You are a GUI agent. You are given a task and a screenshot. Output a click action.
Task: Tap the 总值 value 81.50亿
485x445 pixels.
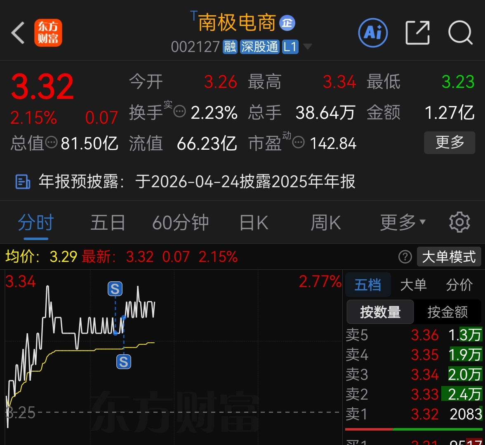click(90, 144)
